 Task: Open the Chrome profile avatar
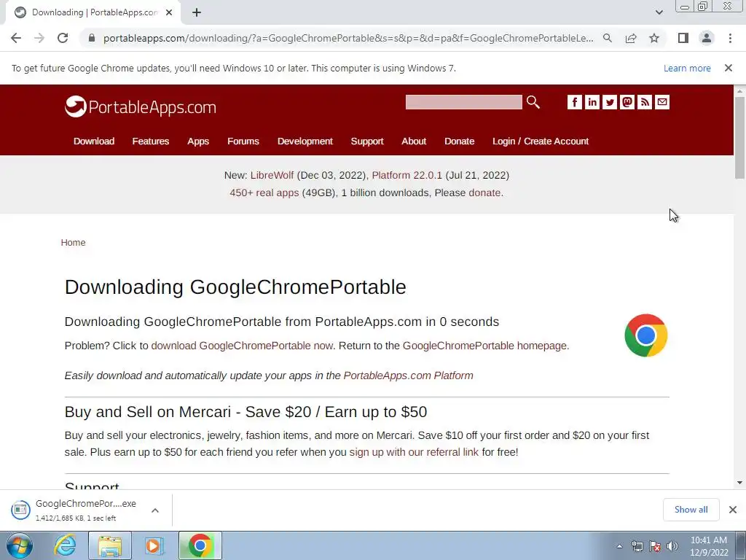click(x=707, y=38)
